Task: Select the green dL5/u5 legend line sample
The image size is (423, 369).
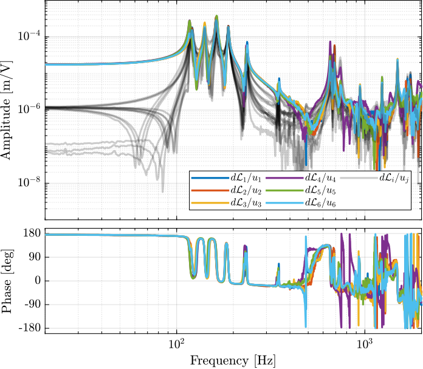Action: click(285, 190)
